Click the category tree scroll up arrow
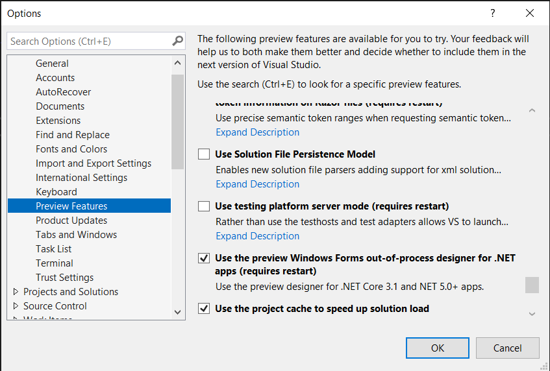 pyautogui.click(x=177, y=63)
